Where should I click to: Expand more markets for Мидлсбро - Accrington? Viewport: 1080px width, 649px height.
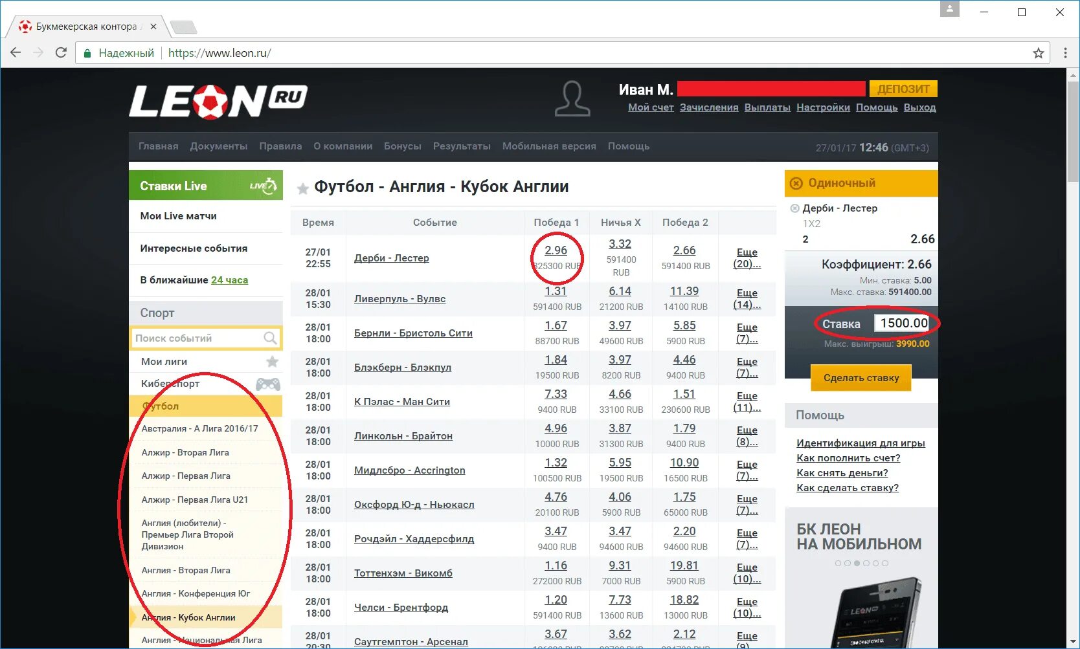point(747,470)
